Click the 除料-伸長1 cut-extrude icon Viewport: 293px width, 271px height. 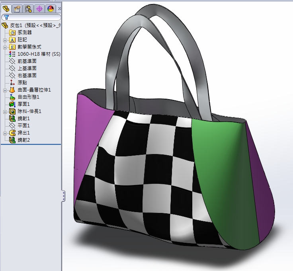pos(12,111)
